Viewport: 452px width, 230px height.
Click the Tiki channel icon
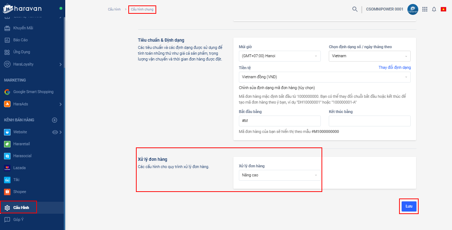pyautogui.click(x=7, y=180)
